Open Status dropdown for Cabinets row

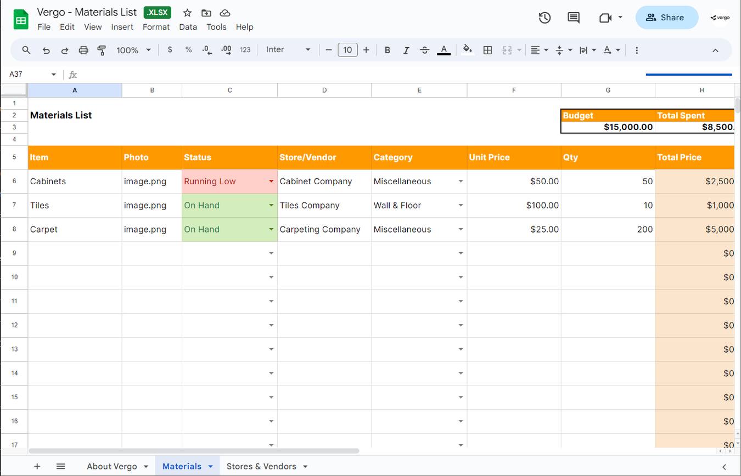coord(271,182)
